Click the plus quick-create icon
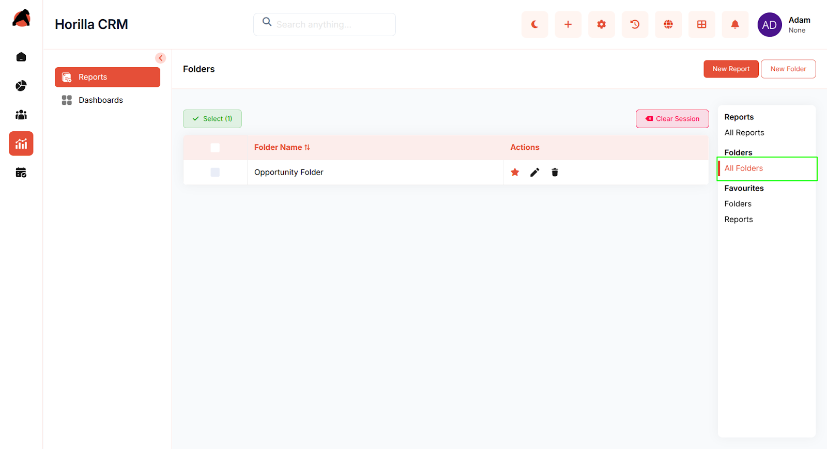This screenshot has width=827, height=449. 568,24
